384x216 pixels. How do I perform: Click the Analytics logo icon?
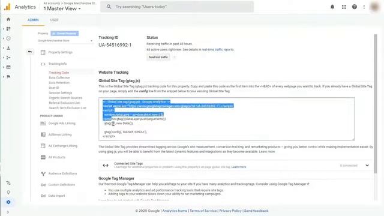(7, 7)
